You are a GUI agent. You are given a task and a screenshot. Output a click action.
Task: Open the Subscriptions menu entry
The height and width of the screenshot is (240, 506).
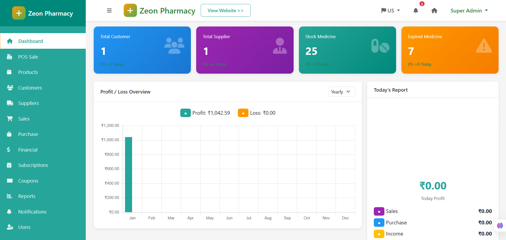tap(33, 165)
